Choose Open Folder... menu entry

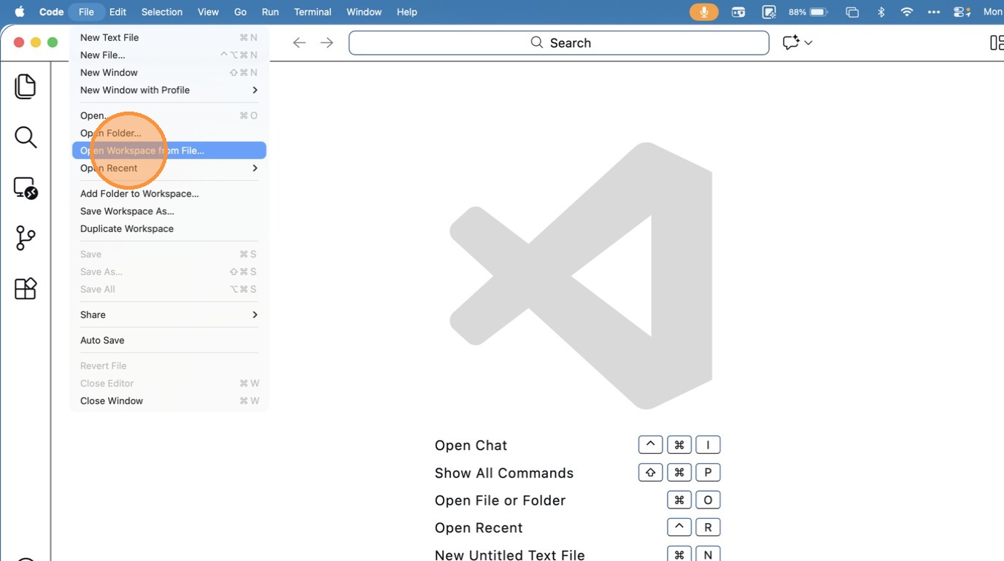tap(169, 133)
